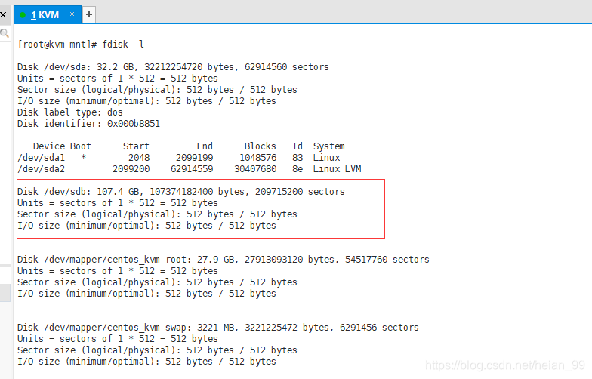
Task: Close the side panel with the X icon
Action: [x=3, y=15]
